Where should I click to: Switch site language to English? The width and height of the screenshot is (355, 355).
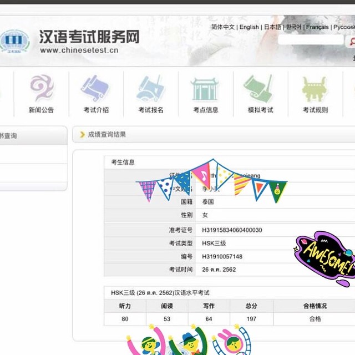pos(249,27)
